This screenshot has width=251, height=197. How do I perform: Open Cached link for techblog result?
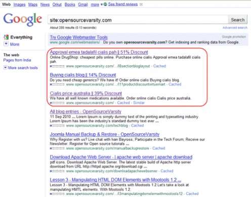(x=138, y=126)
